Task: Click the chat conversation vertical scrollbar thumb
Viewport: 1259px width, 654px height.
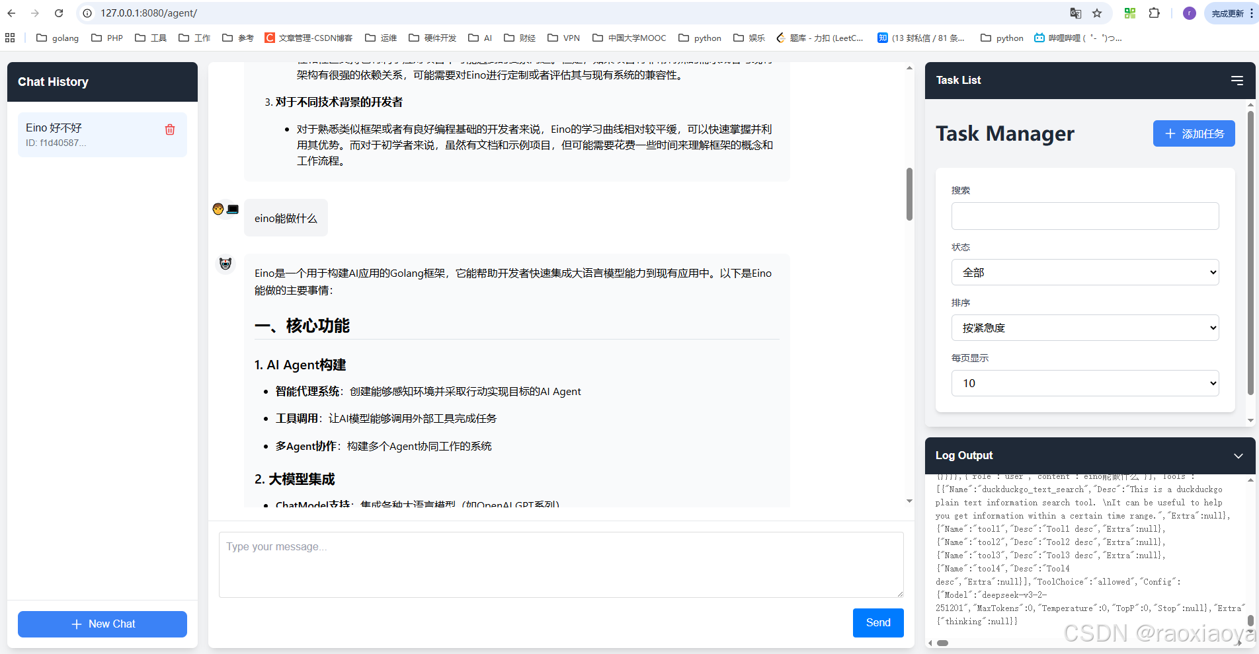Action: [909, 194]
